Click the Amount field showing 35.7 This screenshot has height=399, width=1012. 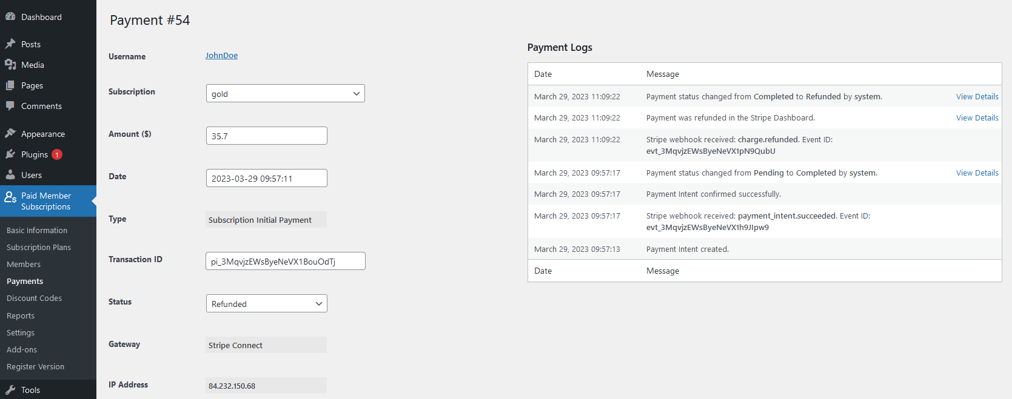pyautogui.click(x=267, y=136)
